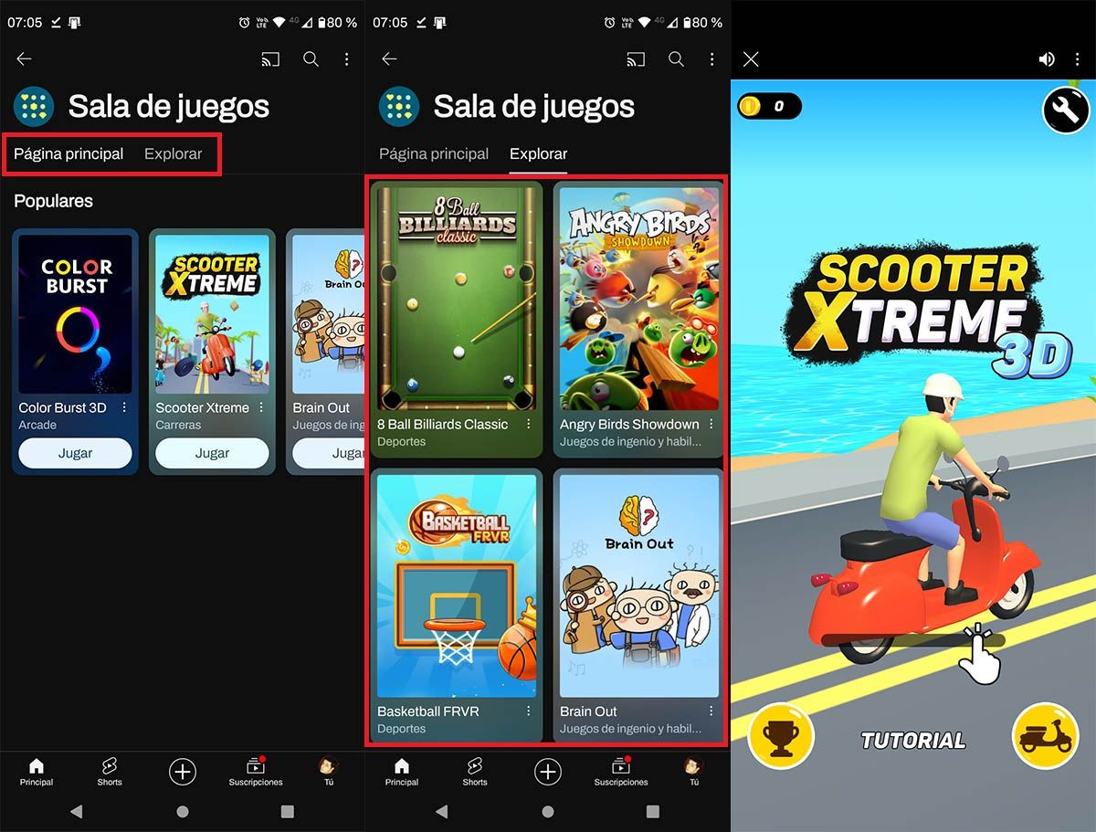Tap Android home circle in middle screen
The height and width of the screenshot is (832, 1096).
pos(548,811)
